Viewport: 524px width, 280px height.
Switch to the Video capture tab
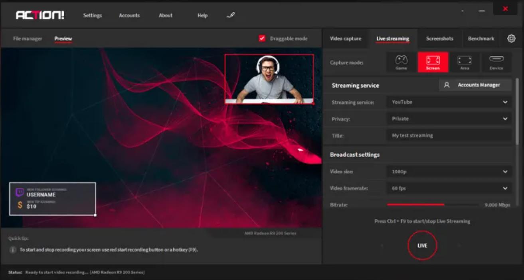[x=345, y=39]
